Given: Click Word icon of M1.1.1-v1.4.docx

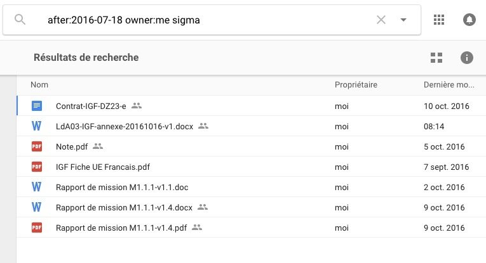Looking at the screenshot, I should point(37,207).
